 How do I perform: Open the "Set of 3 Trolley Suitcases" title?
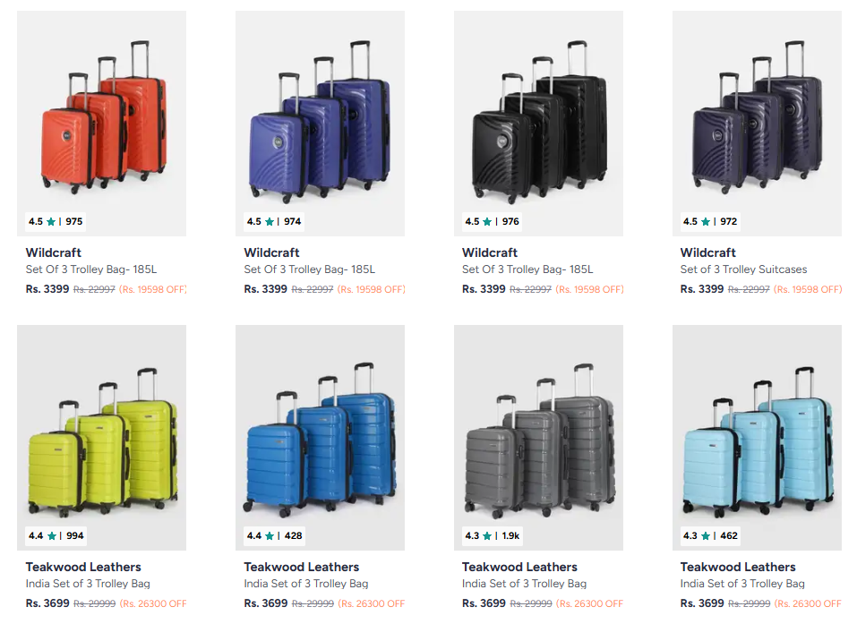tap(743, 269)
